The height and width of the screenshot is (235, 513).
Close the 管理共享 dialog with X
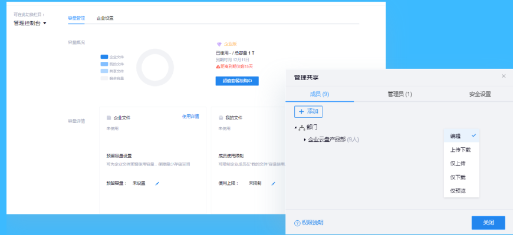(x=504, y=76)
